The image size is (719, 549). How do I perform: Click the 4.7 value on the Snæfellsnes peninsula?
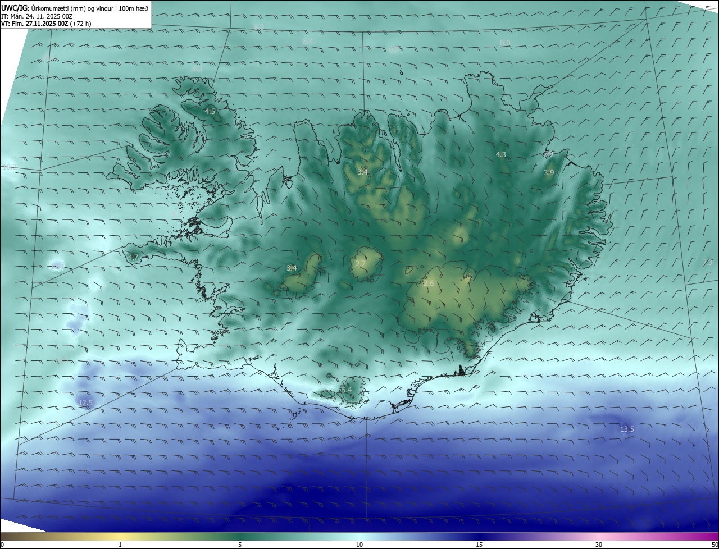click(x=133, y=257)
